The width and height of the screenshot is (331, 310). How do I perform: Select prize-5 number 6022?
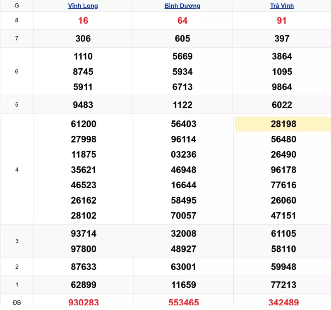[x=282, y=105]
